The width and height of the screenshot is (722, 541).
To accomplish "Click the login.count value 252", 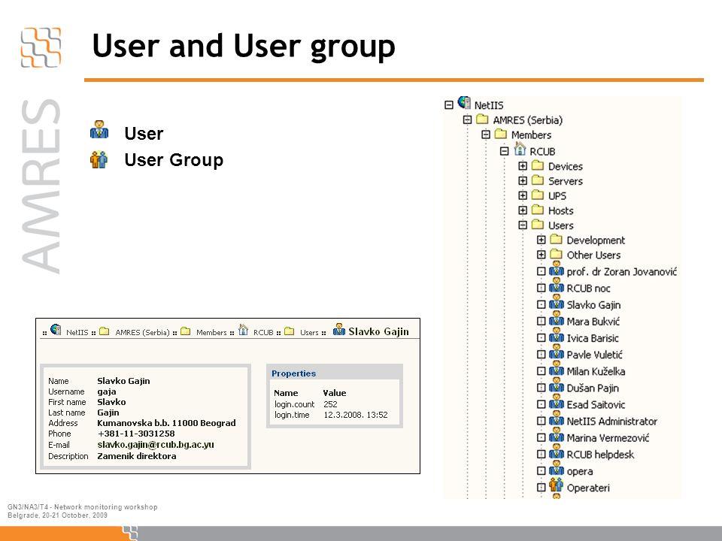I will pos(330,404).
